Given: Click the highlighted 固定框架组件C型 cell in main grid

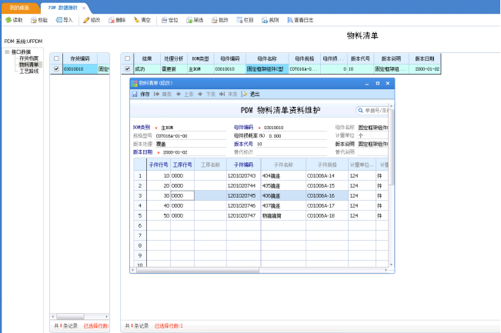Looking at the screenshot, I should [267, 69].
